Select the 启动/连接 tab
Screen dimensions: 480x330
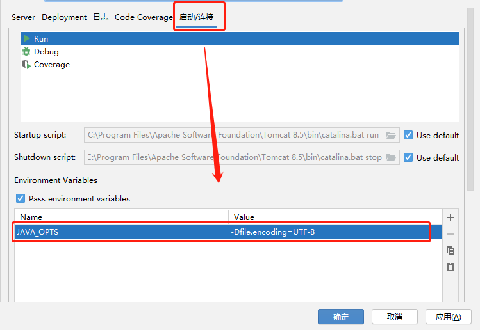(196, 17)
